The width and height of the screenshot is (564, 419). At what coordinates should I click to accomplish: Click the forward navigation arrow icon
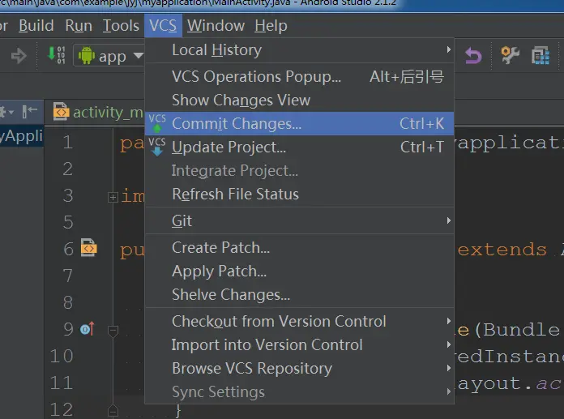coord(19,56)
